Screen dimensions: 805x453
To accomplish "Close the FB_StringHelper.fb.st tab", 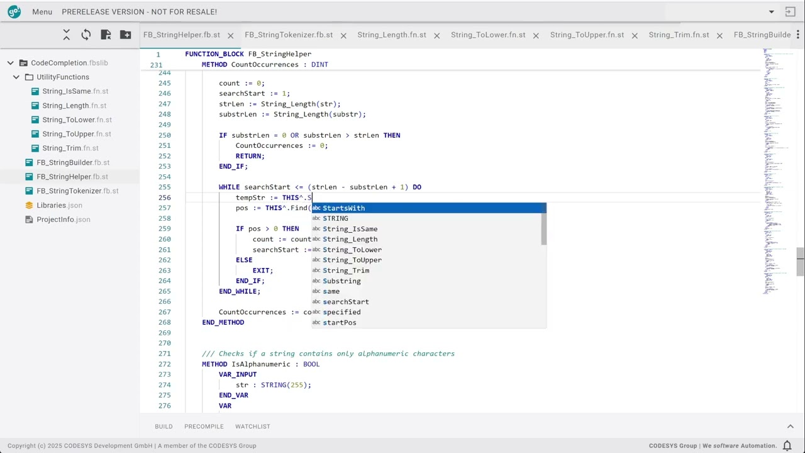I will click(x=230, y=35).
